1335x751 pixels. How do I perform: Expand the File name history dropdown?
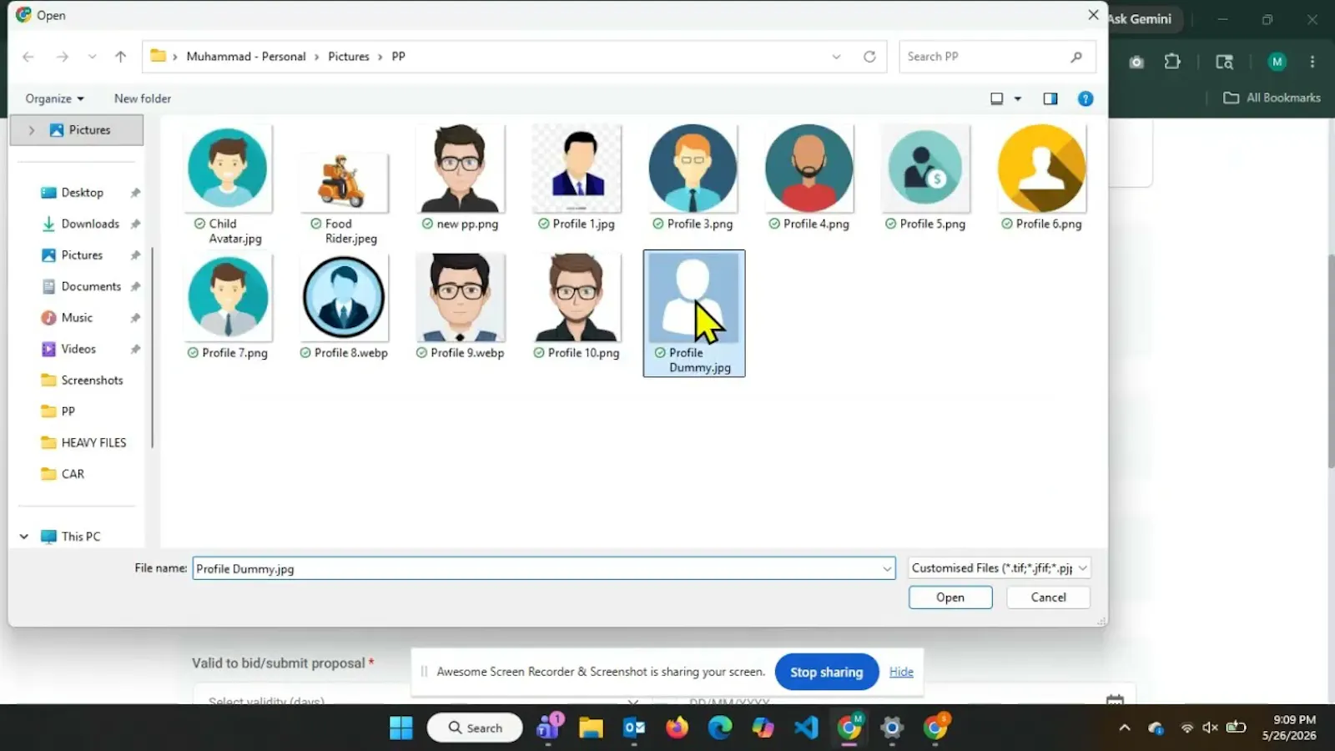887,569
